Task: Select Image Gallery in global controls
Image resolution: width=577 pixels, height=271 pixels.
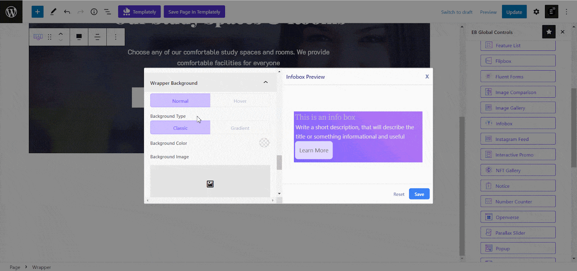Action: [518, 108]
